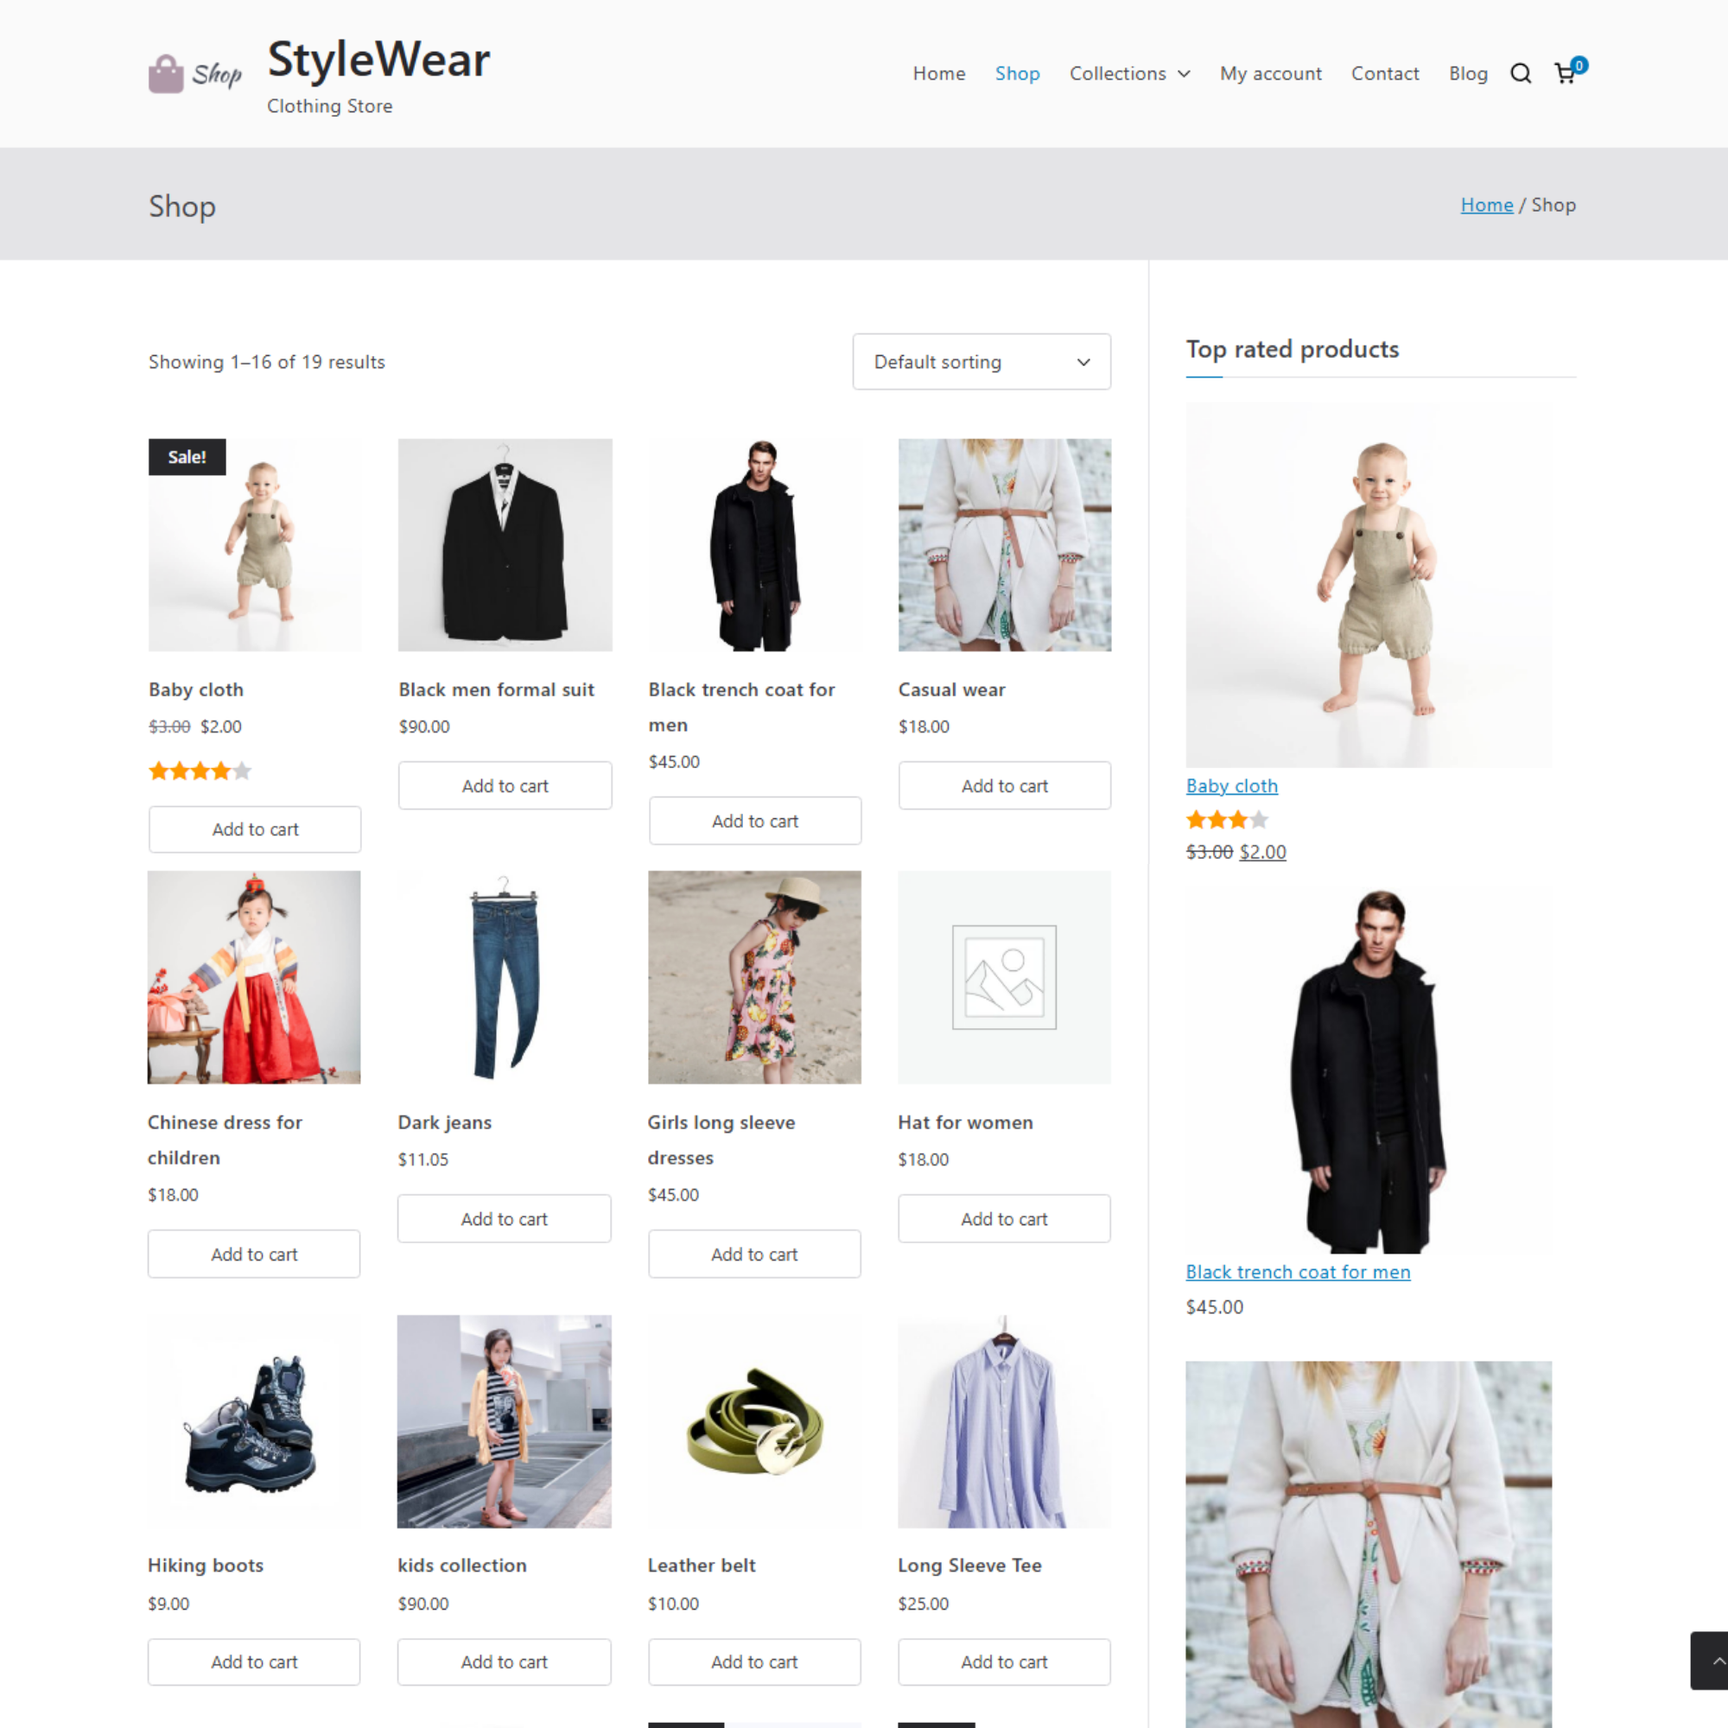Open Black trench coat for men sidebar link

(x=1297, y=1272)
